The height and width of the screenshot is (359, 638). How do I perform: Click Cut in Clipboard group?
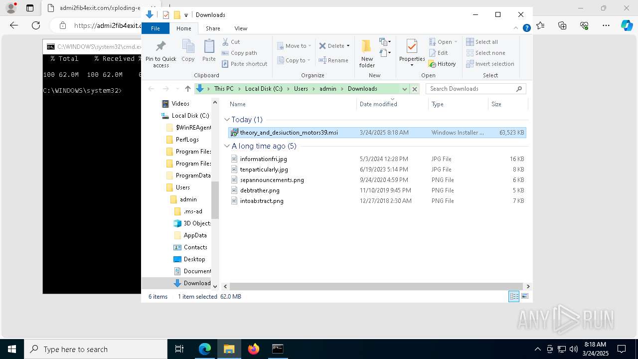point(231,42)
